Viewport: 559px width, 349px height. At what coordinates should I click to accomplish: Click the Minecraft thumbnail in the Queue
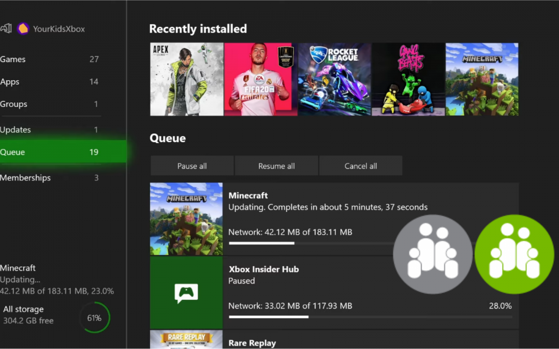point(186,219)
